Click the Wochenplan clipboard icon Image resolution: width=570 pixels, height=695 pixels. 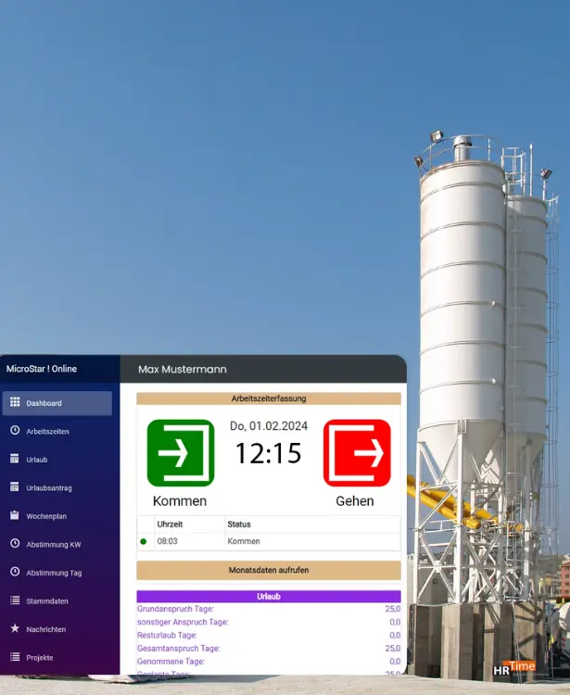pyautogui.click(x=15, y=515)
